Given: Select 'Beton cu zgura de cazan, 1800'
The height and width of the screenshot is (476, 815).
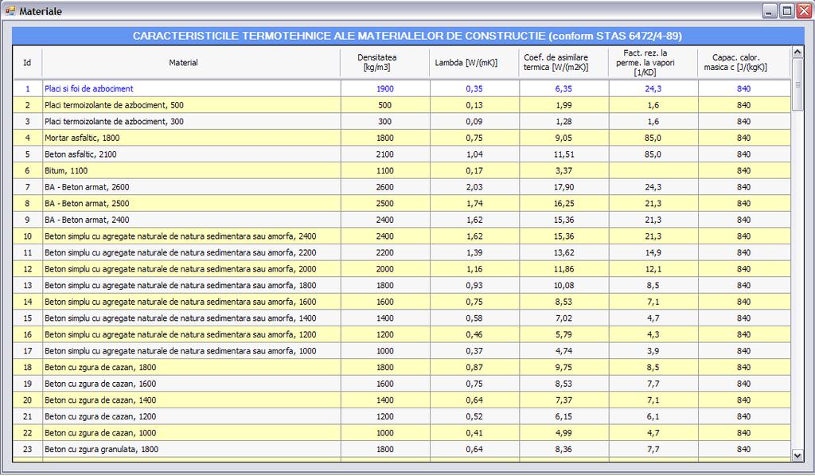Looking at the screenshot, I should click(x=401, y=367).
